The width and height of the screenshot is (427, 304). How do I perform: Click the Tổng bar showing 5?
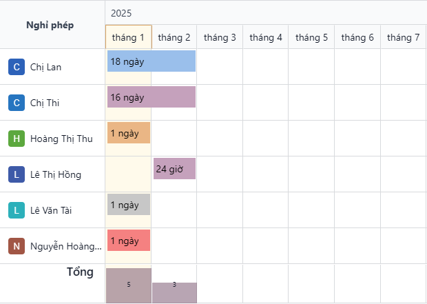129,285
